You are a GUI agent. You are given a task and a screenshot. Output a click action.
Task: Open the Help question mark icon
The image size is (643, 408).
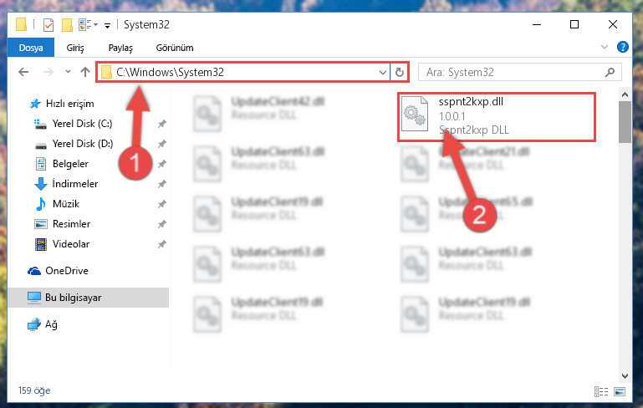622,47
